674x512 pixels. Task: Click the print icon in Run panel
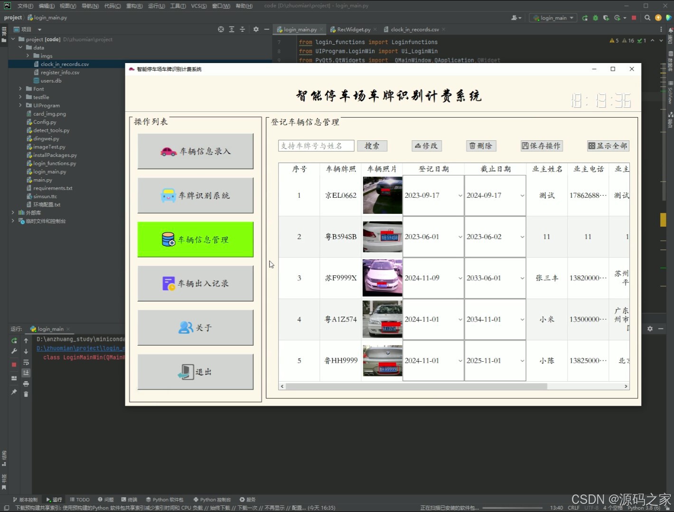click(x=26, y=384)
